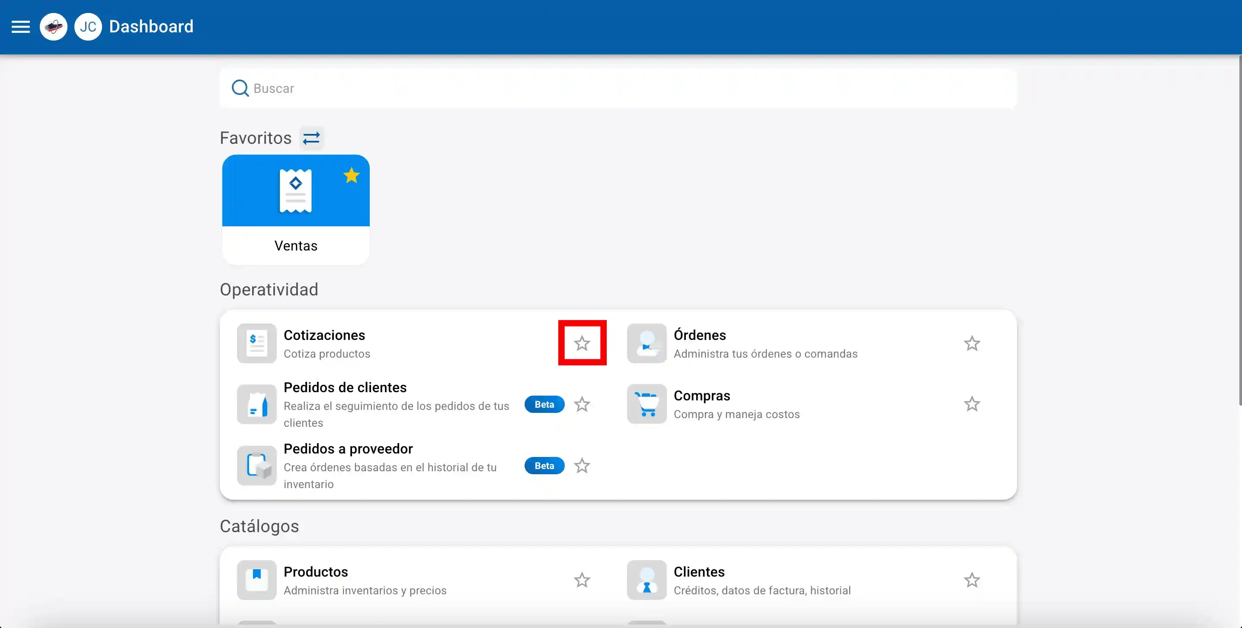Click the Pedidos a proveedor icon

pyautogui.click(x=257, y=466)
